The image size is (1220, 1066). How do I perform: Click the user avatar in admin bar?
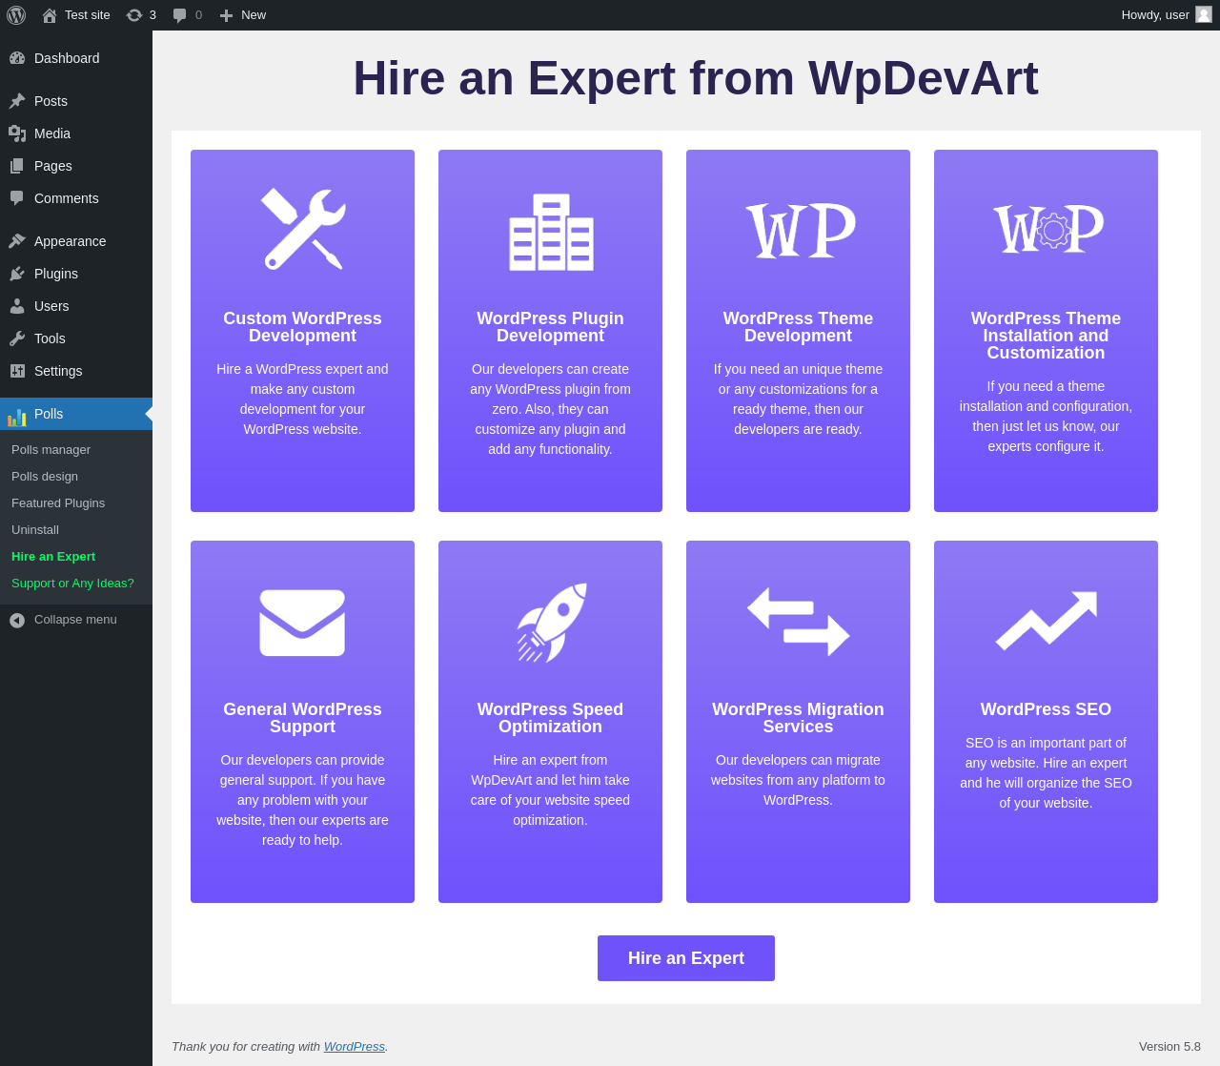pos(1204,14)
